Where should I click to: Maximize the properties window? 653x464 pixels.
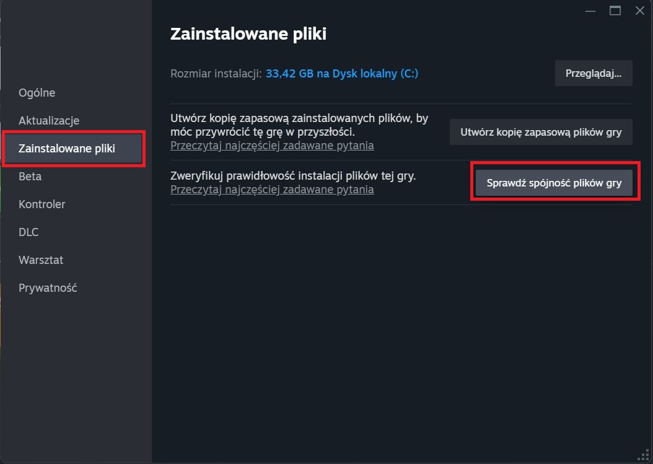click(x=615, y=11)
